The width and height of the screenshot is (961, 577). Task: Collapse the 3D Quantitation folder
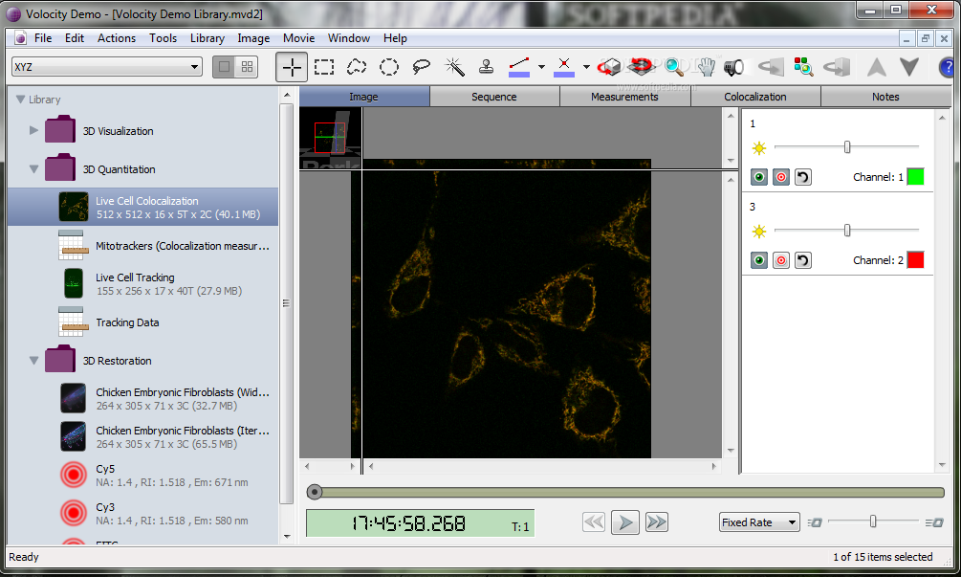(33, 169)
